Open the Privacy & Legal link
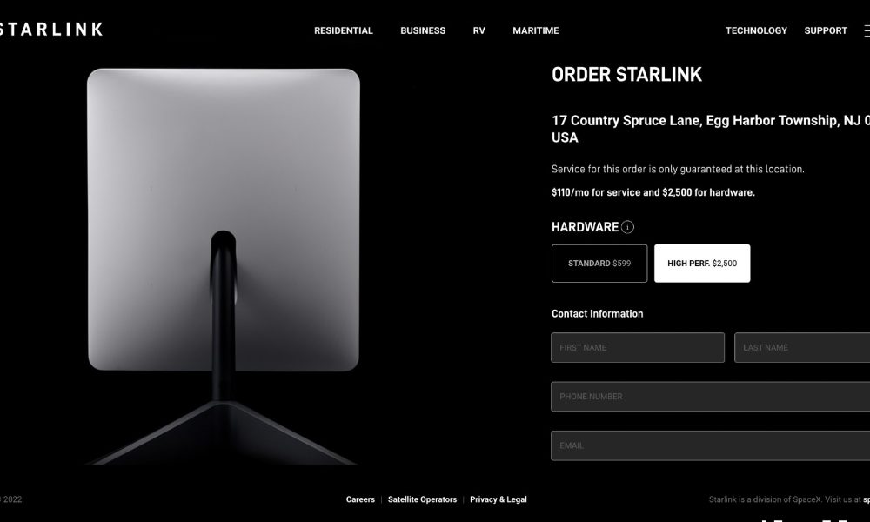 499,499
